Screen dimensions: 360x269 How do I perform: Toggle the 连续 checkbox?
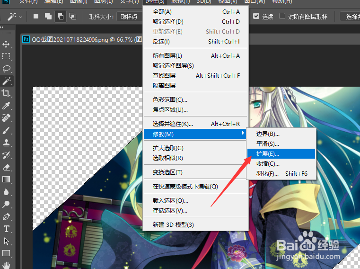256,16
